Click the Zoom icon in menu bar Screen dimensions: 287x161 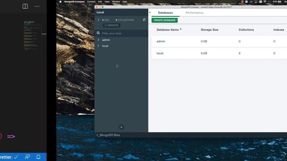pyautogui.click(x=247, y=2)
